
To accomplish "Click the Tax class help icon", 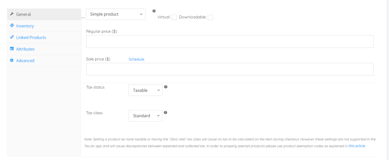I will (166, 112).
